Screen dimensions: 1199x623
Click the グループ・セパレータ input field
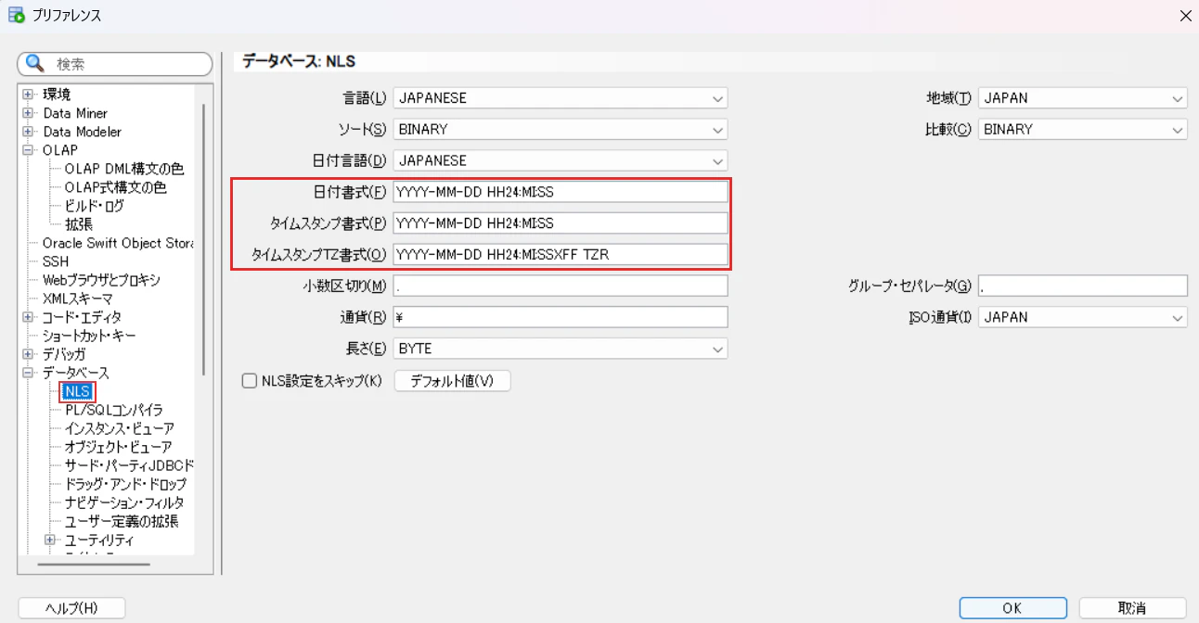coord(1083,286)
